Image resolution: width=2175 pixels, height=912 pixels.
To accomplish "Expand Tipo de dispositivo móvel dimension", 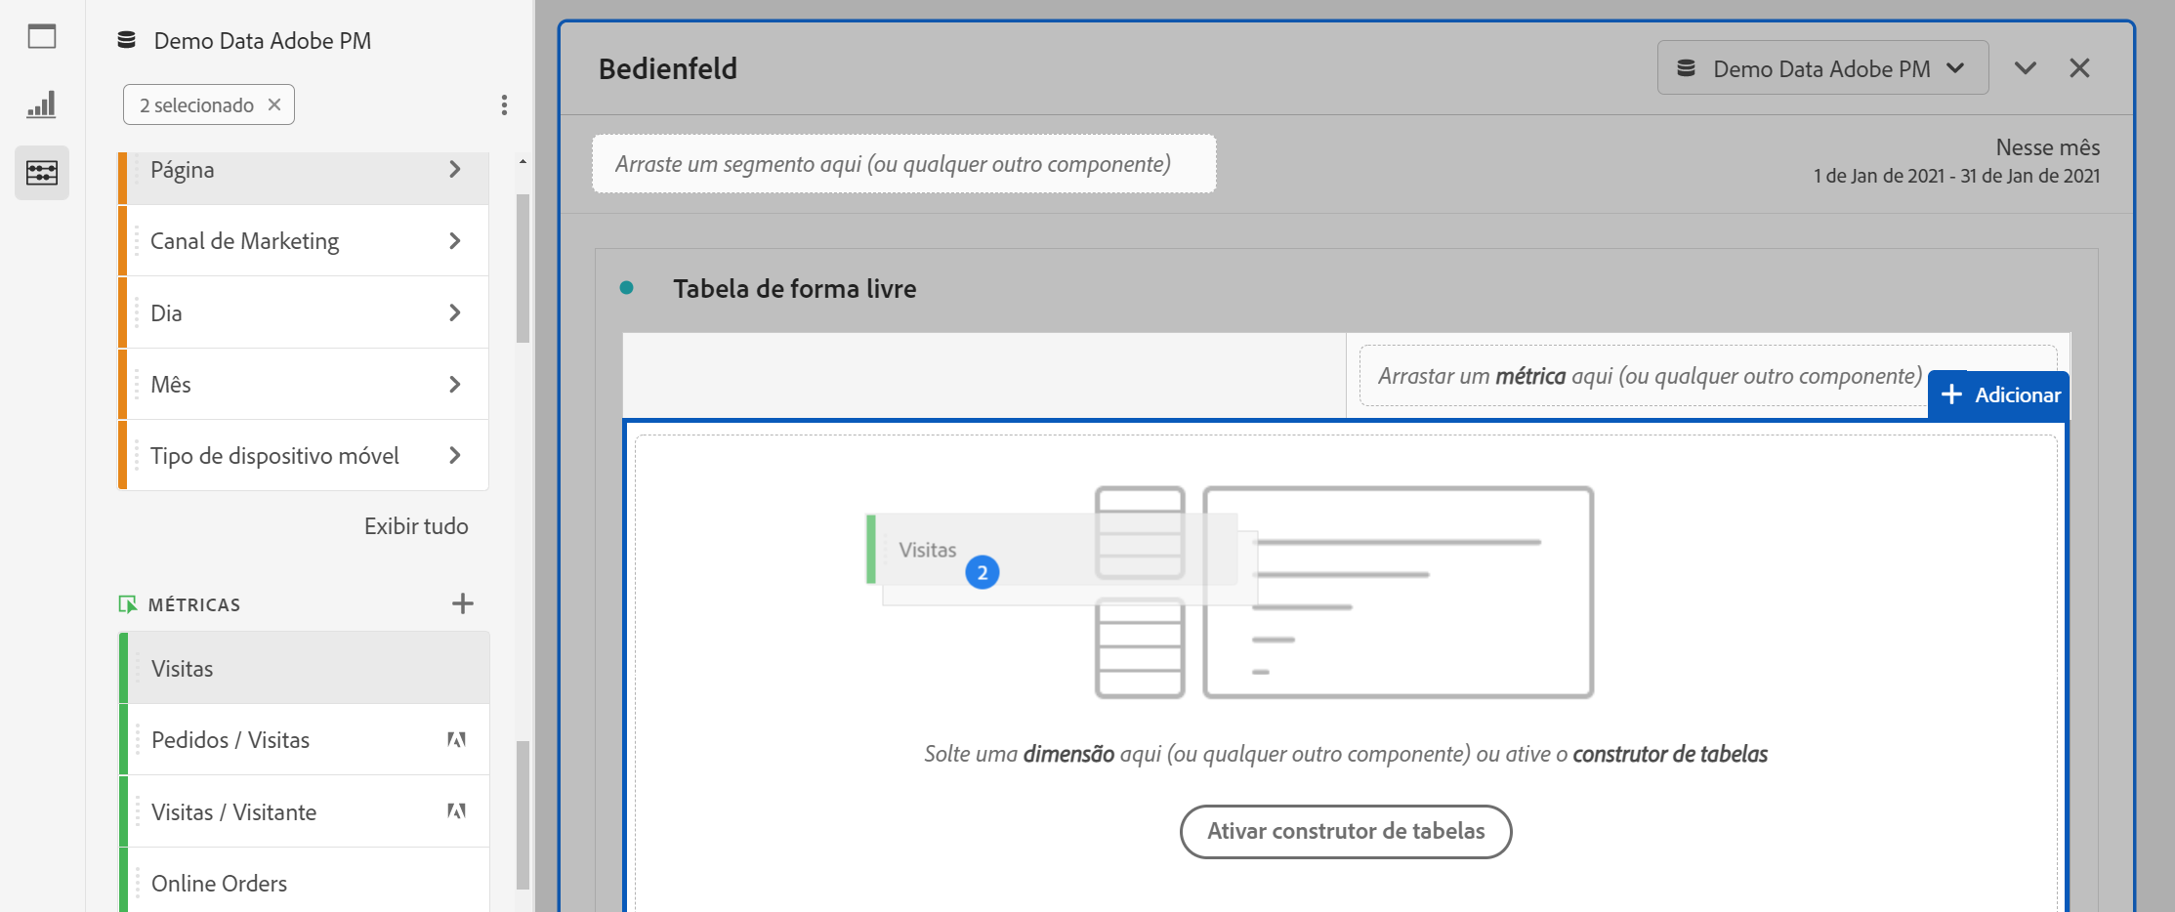I will point(455,455).
